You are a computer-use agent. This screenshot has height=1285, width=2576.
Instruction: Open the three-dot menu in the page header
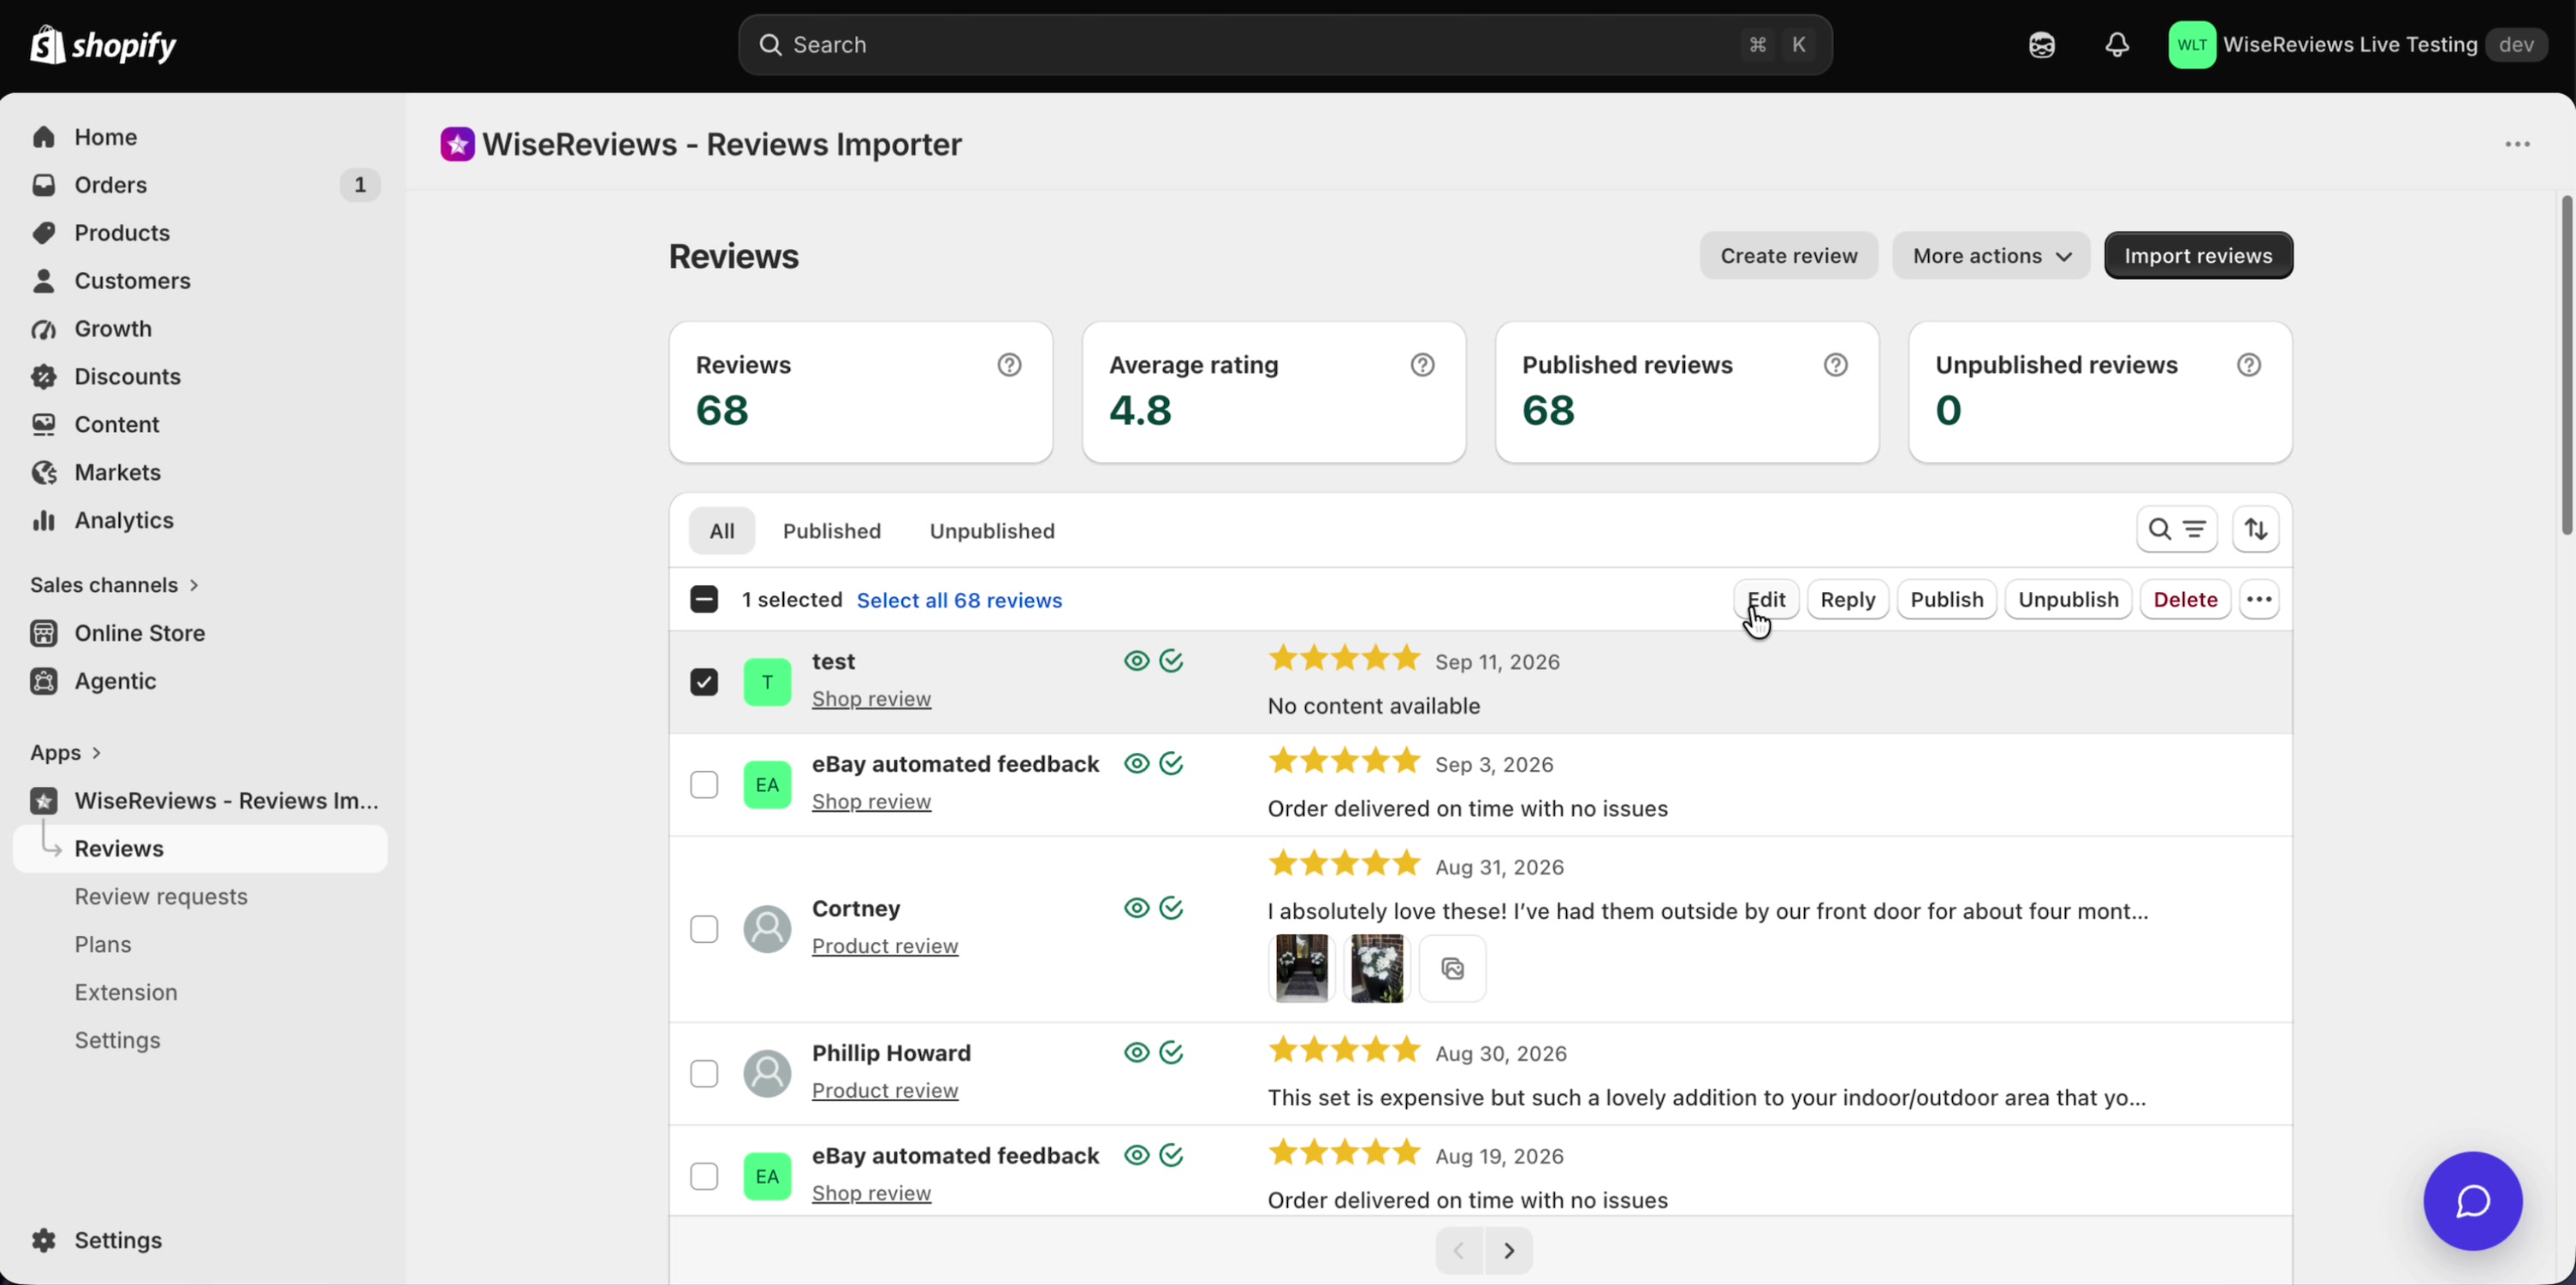point(2517,145)
